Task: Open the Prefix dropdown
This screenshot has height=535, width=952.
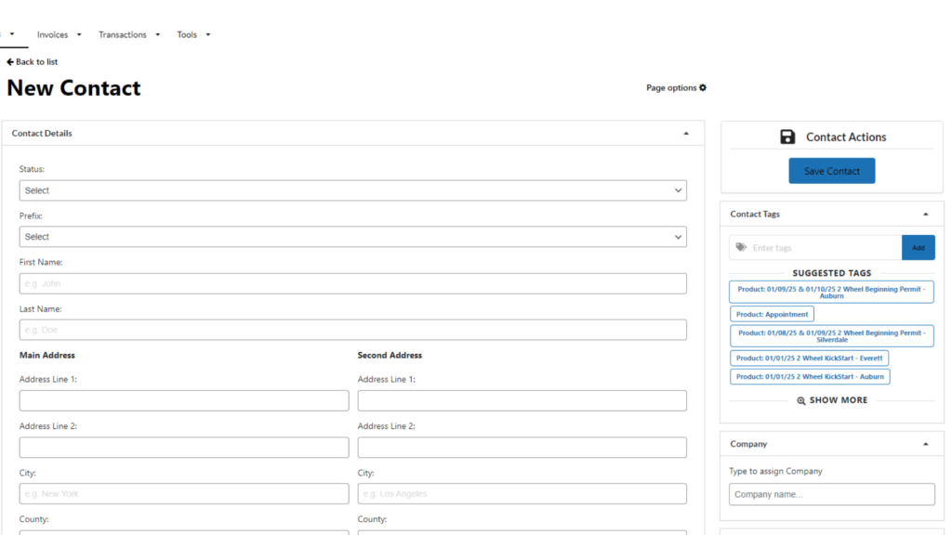Action: [352, 237]
